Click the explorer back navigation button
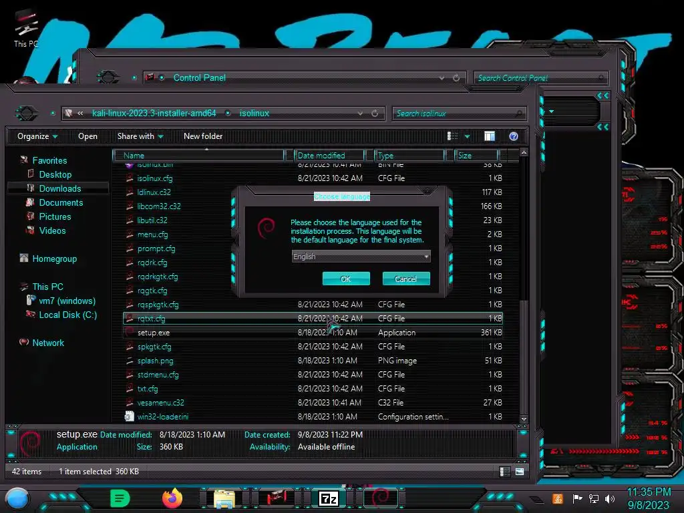Viewport: 684px width, 513px height. [x=27, y=114]
